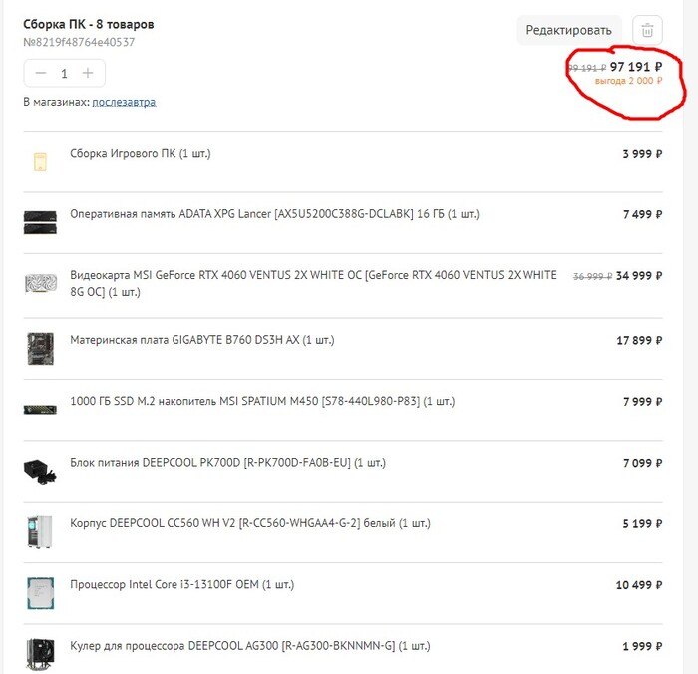The image size is (698, 674).
Task: Click the DEEPCOOL PK700D power supply thumbnail
Action: 40,470
